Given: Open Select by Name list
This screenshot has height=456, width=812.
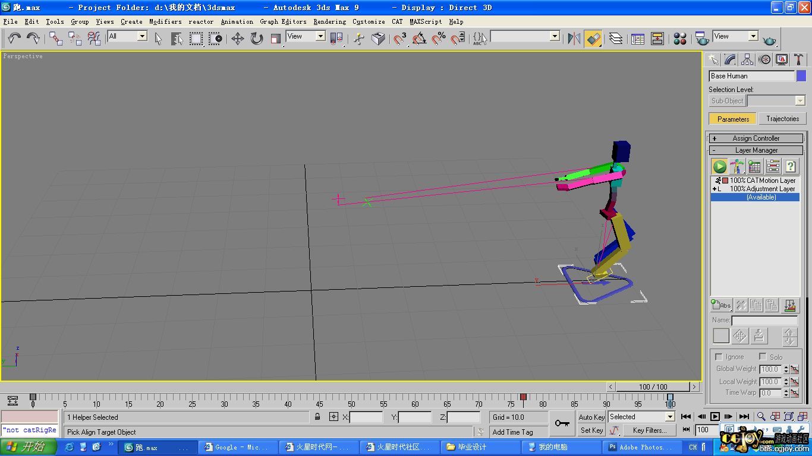Looking at the screenshot, I should point(177,39).
